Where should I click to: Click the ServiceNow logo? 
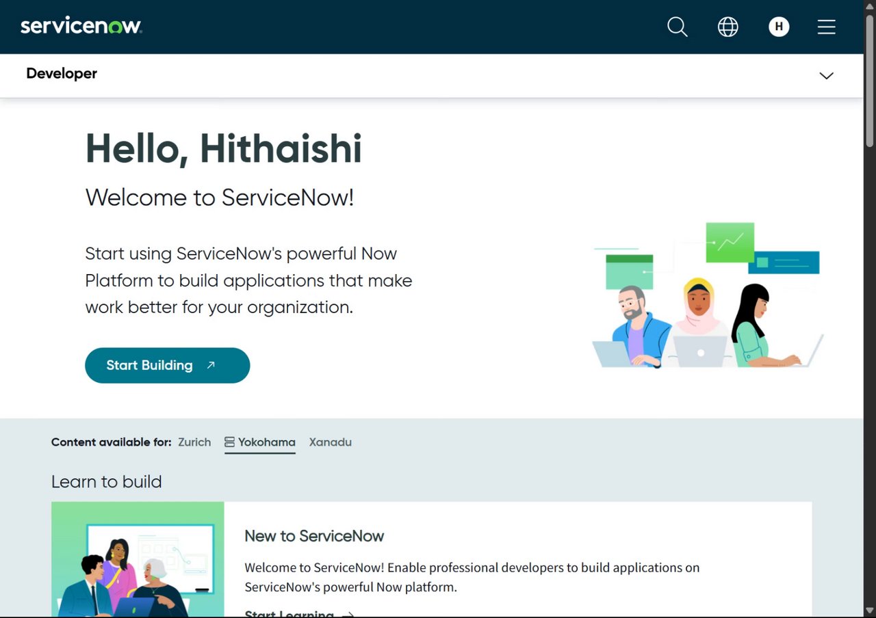pos(81,26)
